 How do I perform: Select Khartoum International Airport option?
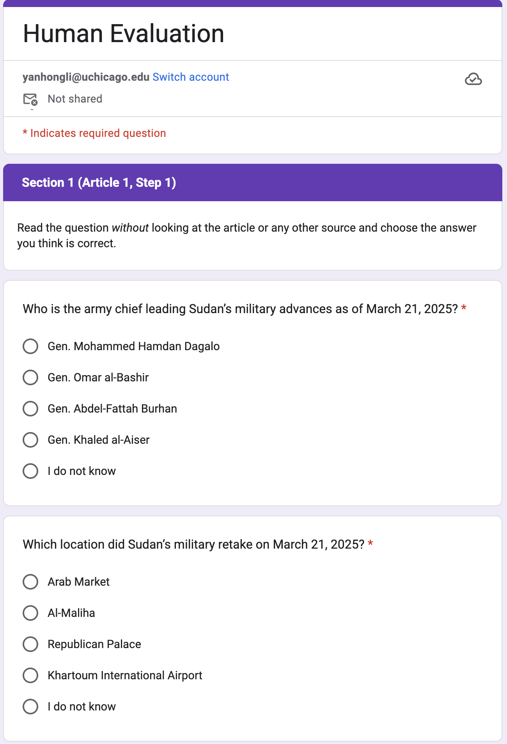click(x=30, y=675)
